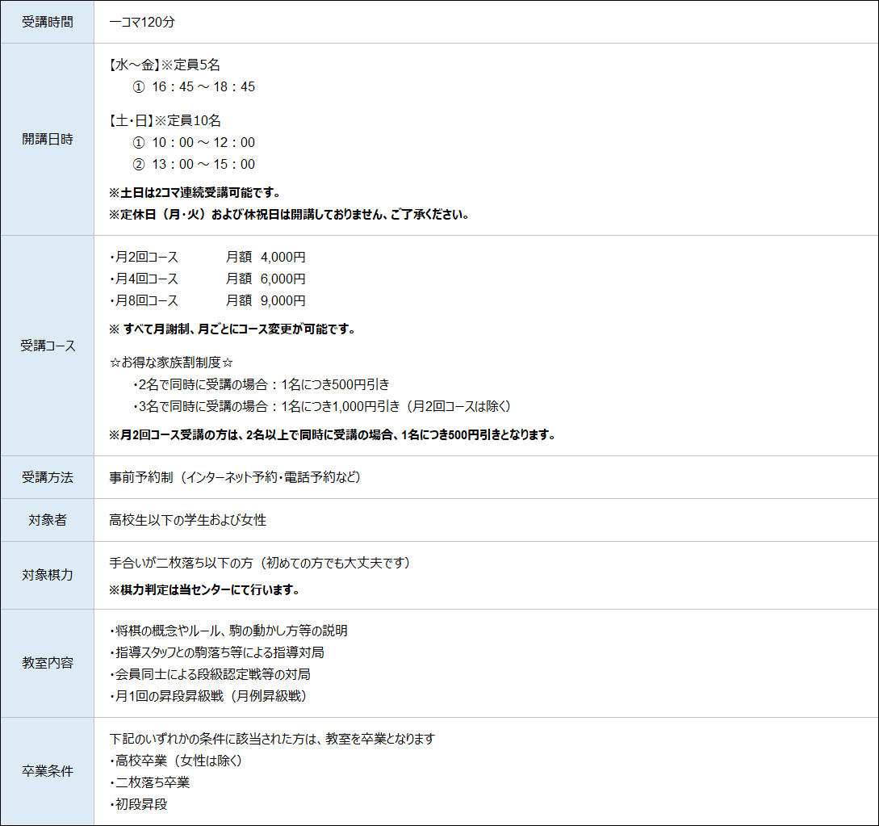Viewport: 879px width, 826px height.
Task: Click the 一コマ120分 text
Action: (x=141, y=22)
